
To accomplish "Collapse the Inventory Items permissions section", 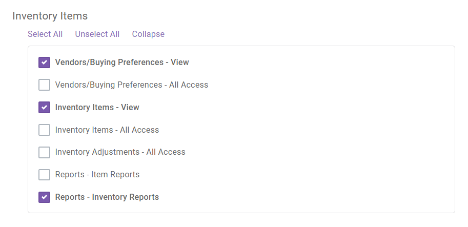I will pyautogui.click(x=148, y=34).
